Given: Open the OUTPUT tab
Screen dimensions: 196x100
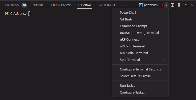Looking at the screenshot, I should [38, 5].
